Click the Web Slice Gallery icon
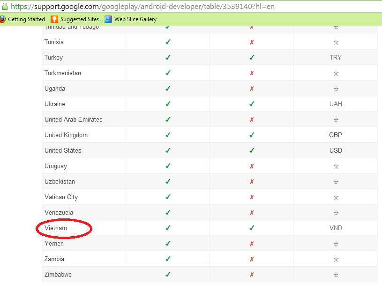Image resolution: width=382 pixels, height=286 pixels. [108, 19]
